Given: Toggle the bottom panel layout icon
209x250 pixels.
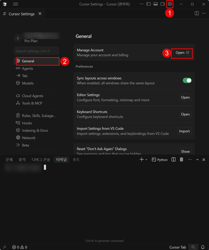Looking at the screenshot, I should [155, 4].
